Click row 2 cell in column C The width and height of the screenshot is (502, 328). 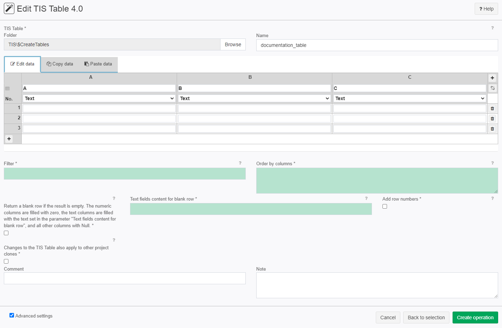point(409,119)
